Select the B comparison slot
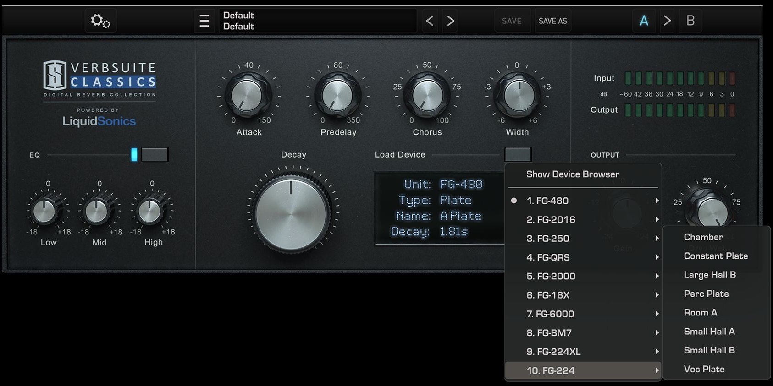The image size is (773, 386). point(690,21)
